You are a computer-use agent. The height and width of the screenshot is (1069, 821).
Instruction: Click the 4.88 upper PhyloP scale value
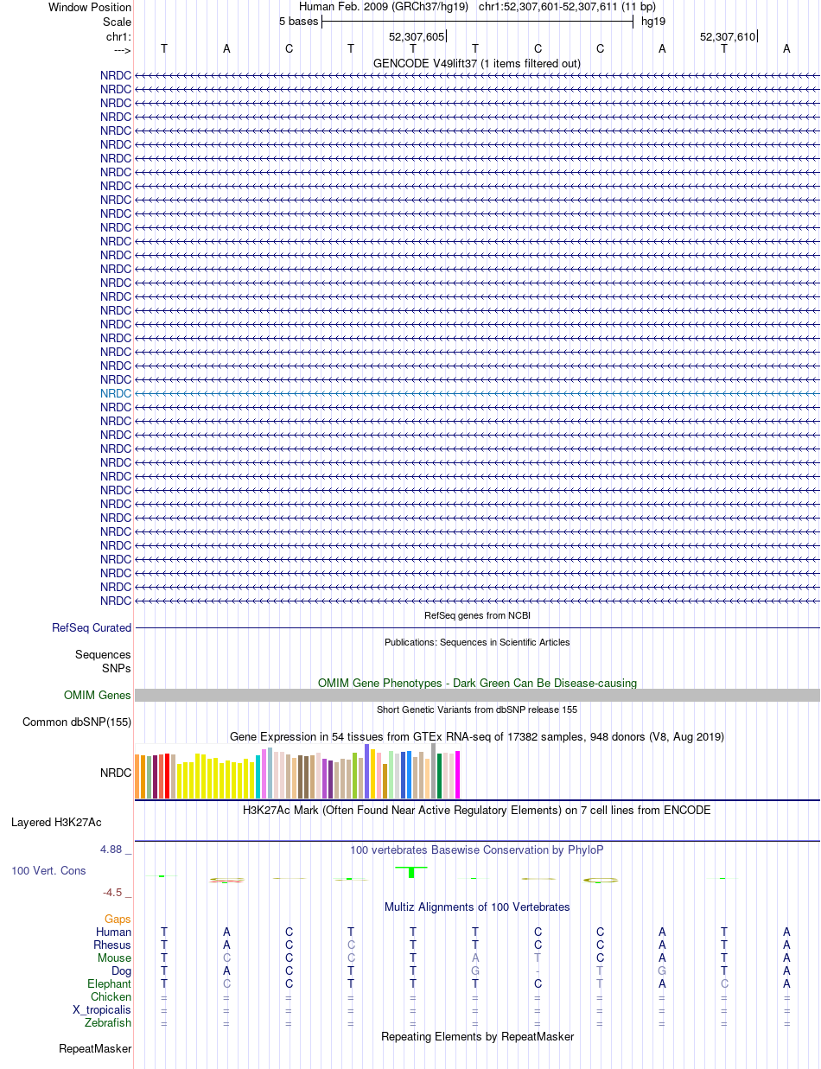[116, 849]
